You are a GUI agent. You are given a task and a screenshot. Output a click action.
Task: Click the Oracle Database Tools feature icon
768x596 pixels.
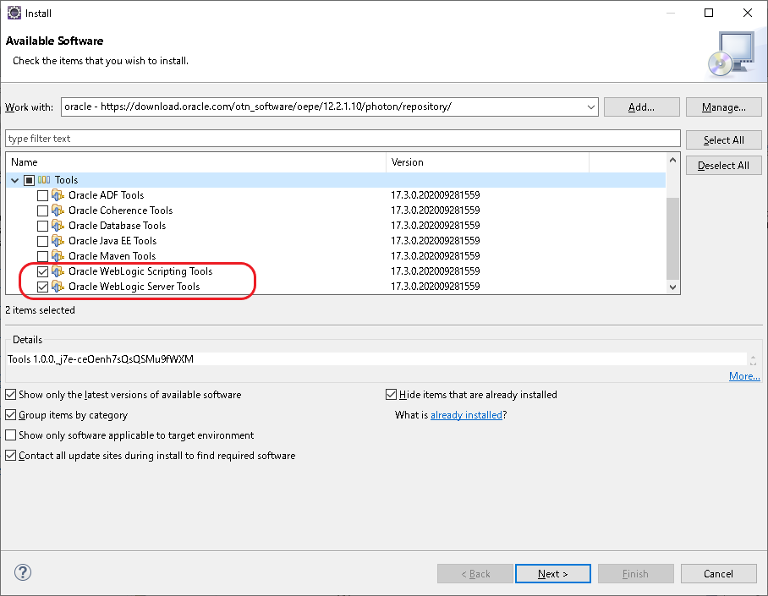coord(58,226)
